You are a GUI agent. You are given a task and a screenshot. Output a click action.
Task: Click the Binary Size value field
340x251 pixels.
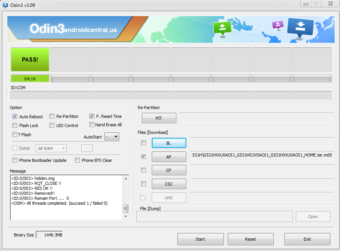click(x=49, y=235)
